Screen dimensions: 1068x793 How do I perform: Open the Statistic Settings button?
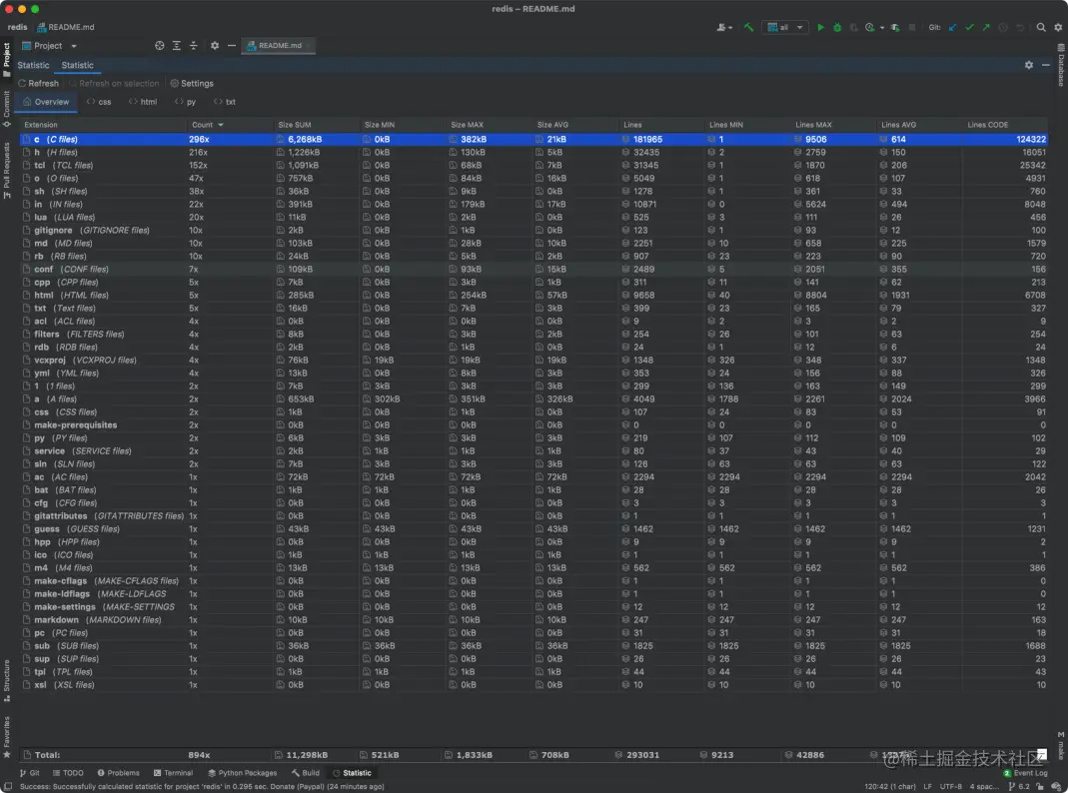pyautogui.click(x=192, y=83)
